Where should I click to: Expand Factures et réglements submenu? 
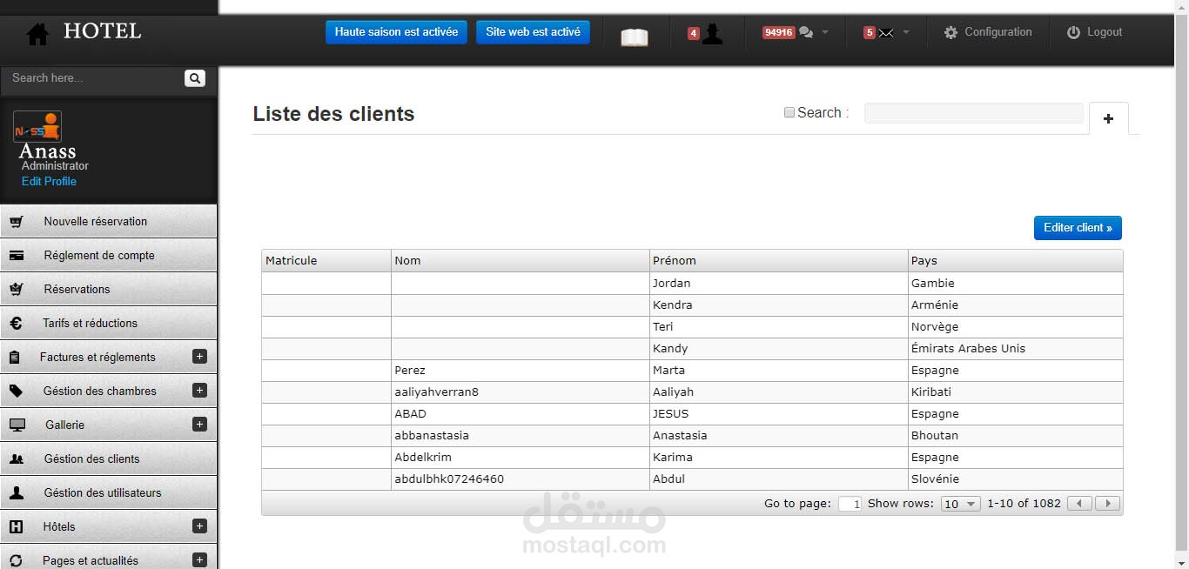coord(199,357)
